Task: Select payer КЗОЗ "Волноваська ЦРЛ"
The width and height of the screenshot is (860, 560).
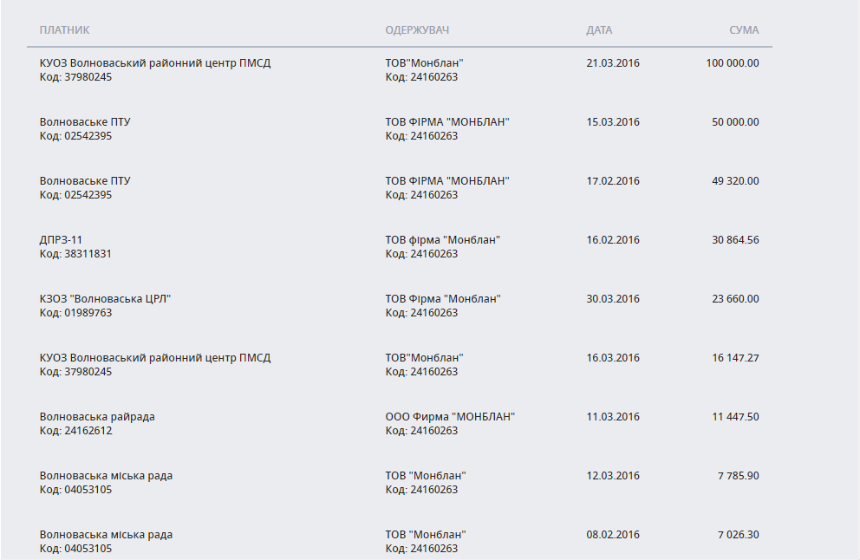Action: [106, 299]
